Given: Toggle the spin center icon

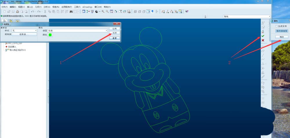Looking at the screenshot, I should [x=88, y=12].
